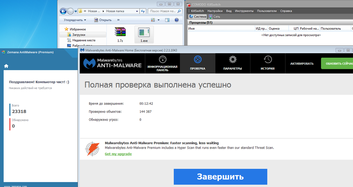This screenshot has width=353, height=187.
Task: Go back in the Explorer window
Action: click(63, 11)
